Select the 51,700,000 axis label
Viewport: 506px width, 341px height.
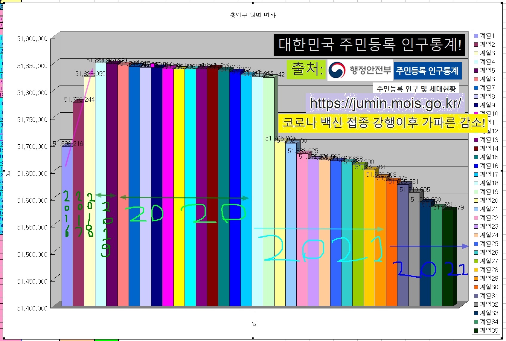tap(32, 146)
